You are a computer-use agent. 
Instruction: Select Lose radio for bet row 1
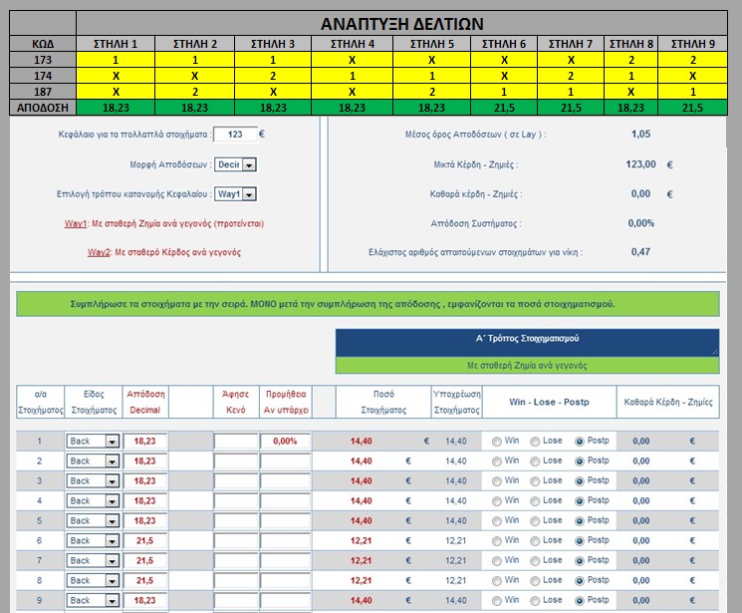point(535,442)
